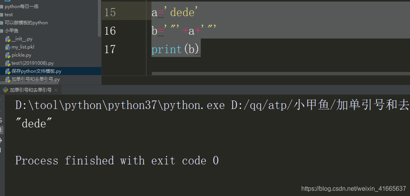Toggle soft-wrap in run console toolbar
The height and width of the screenshot is (196, 410).
pos(1,120)
